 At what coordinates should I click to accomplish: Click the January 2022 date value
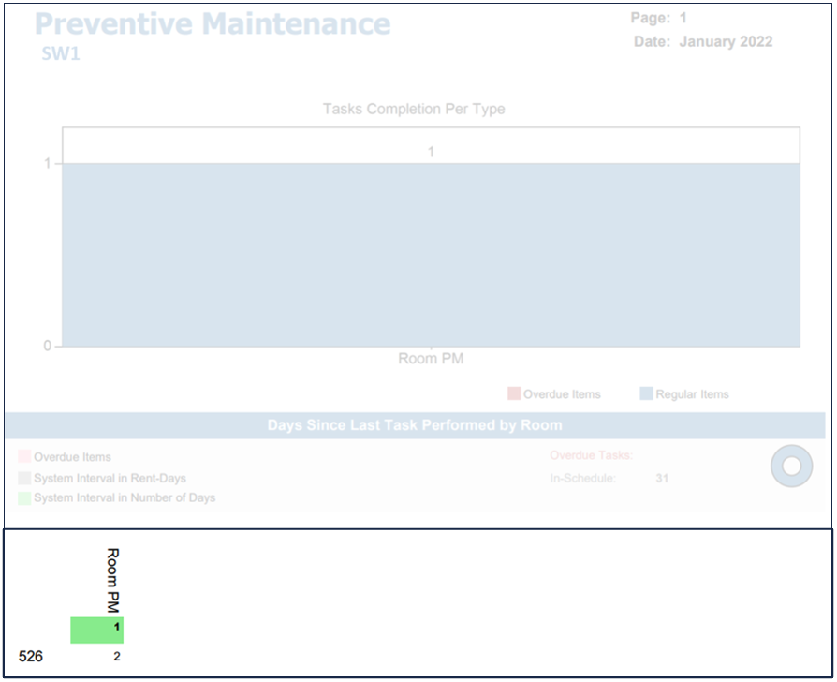(x=726, y=41)
